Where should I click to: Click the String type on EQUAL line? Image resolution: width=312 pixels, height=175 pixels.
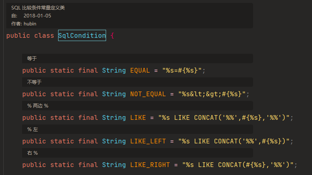click(114, 70)
